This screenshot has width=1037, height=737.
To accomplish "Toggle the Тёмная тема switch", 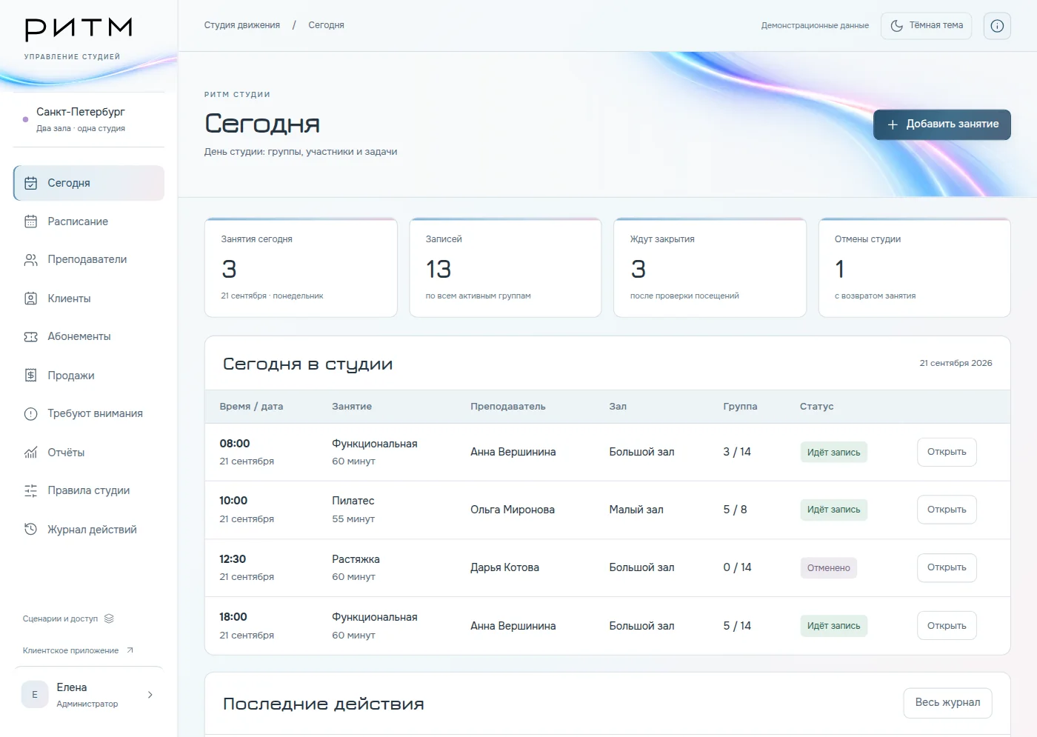I will click(926, 26).
